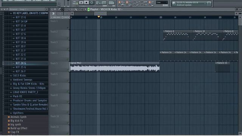242x136 pixels.
Task: Select the Pattern 15 clip on Track 5
Action: click(x=223, y=67)
